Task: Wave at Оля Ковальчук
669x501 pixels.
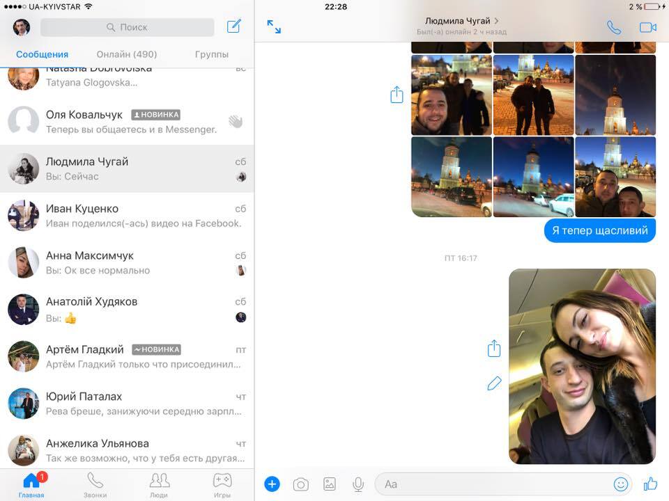Action: pyautogui.click(x=236, y=122)
